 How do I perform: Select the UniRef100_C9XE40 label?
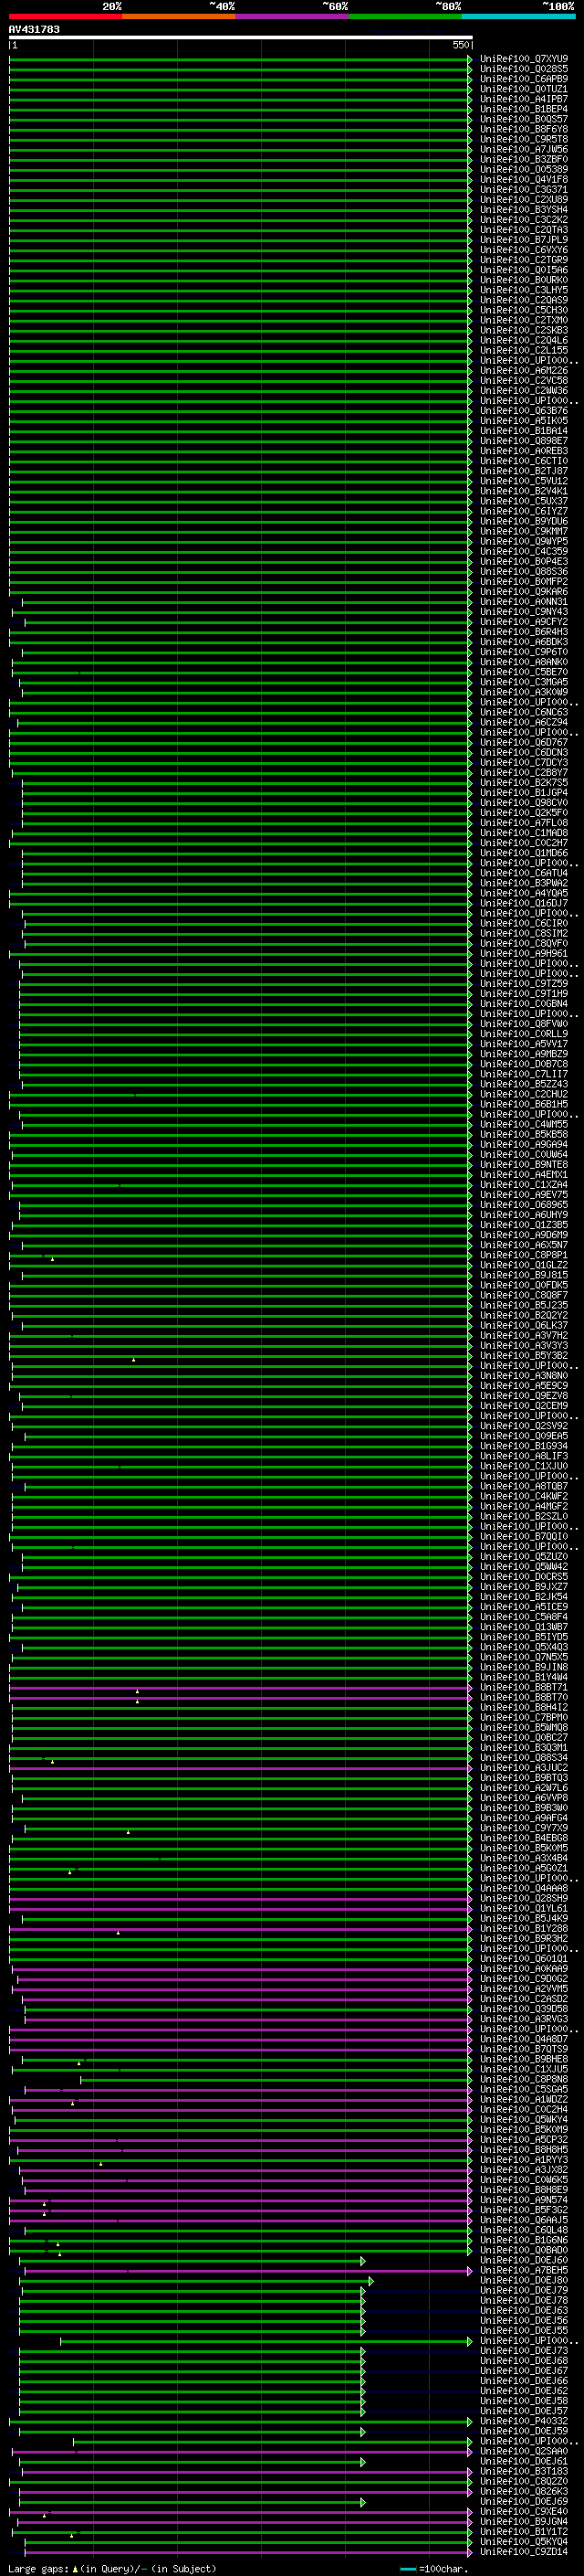click(524, 2512)
